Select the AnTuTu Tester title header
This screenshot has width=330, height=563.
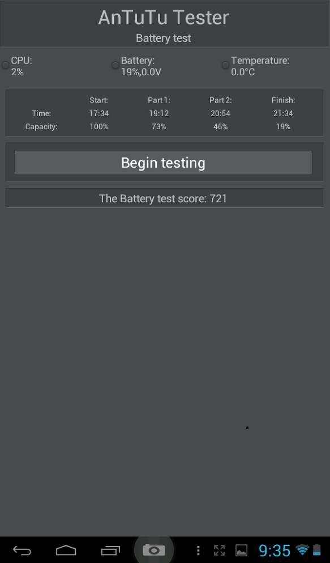(x=164, y=18)
